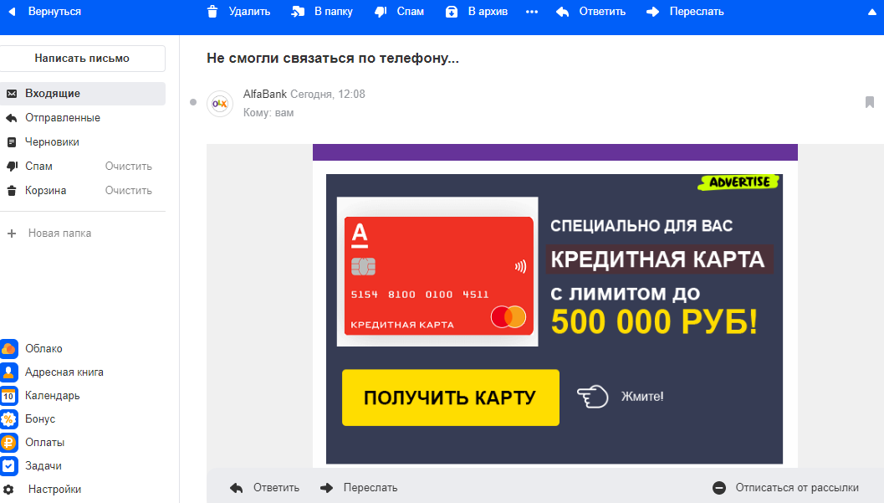Click the bottom Переслать button
Screen dimensions: 884x503
(x=359, y=488)
